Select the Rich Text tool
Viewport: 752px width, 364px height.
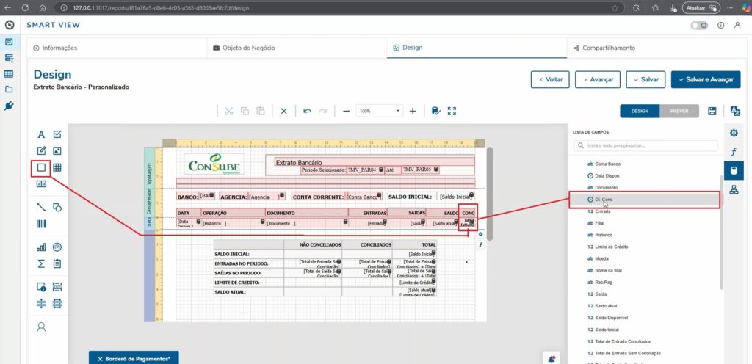click(x=41, y=151)
